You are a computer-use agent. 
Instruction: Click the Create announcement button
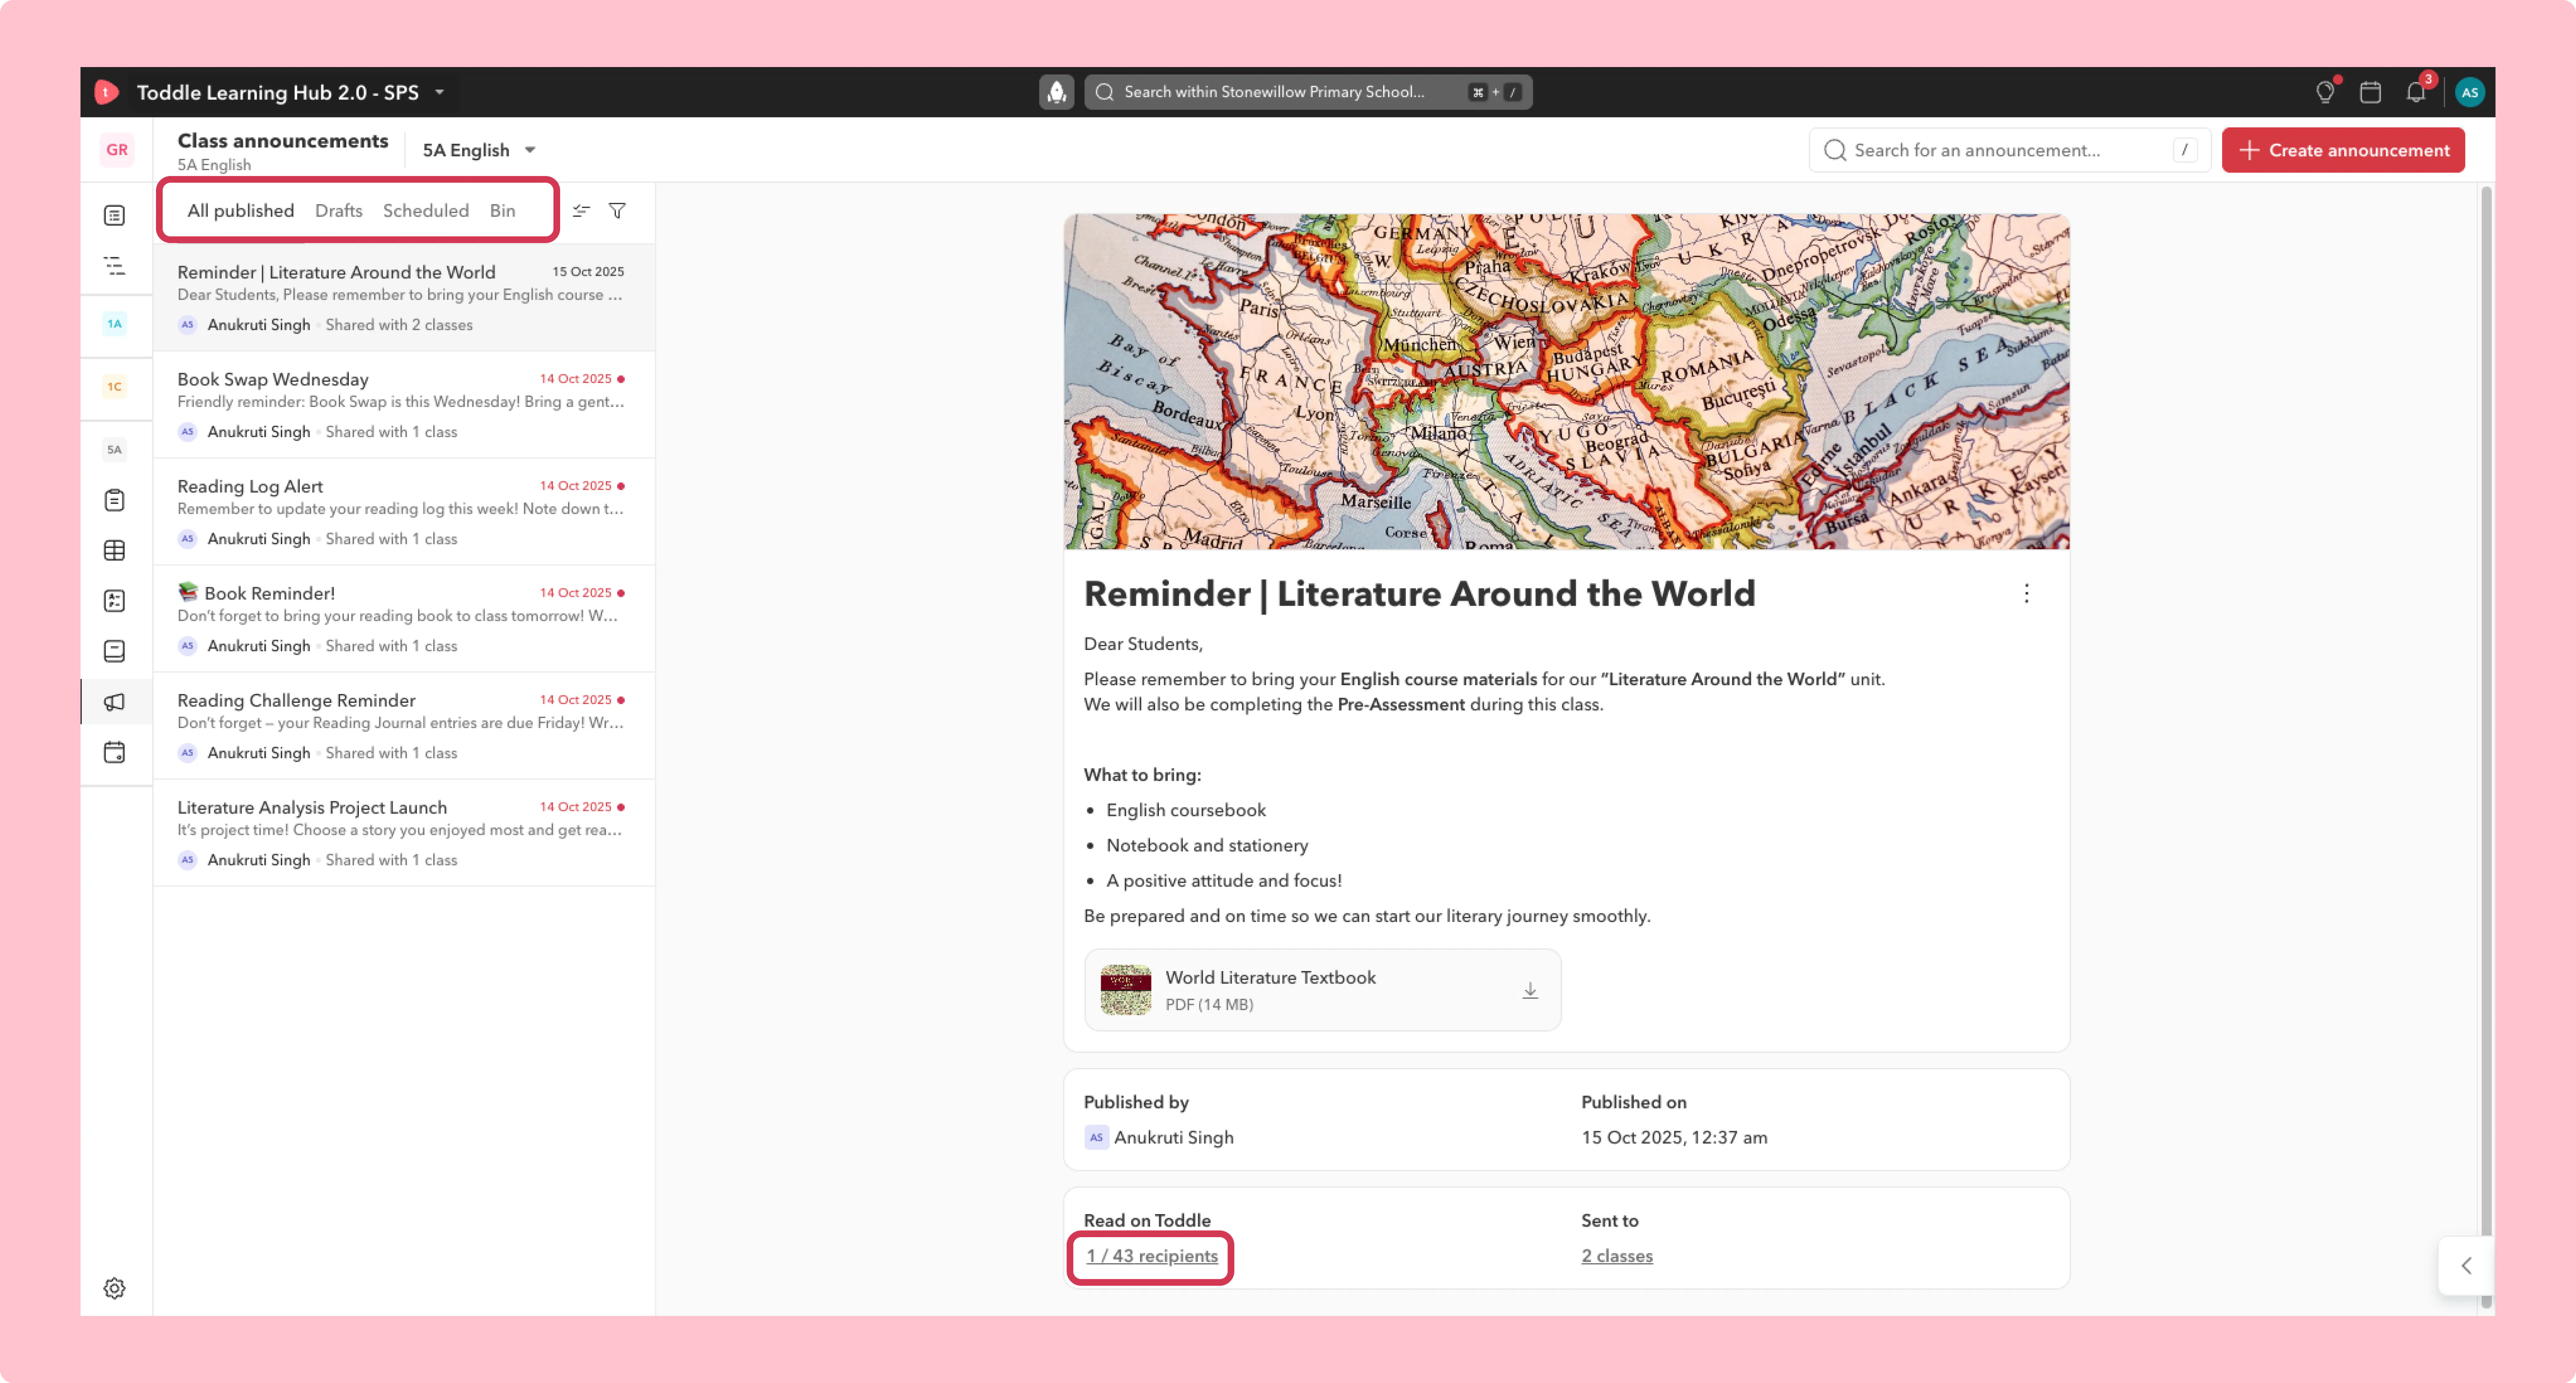2343,150
